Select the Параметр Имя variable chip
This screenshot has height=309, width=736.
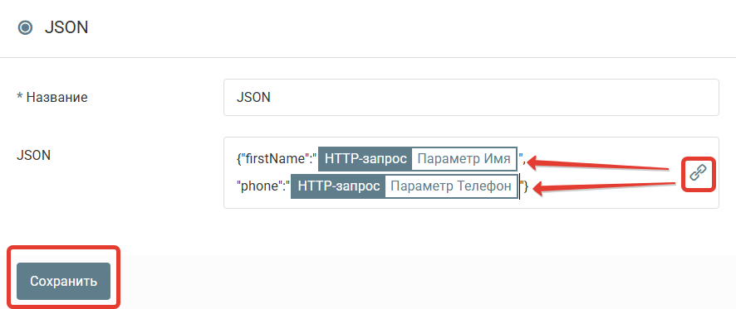coord(464,159)
